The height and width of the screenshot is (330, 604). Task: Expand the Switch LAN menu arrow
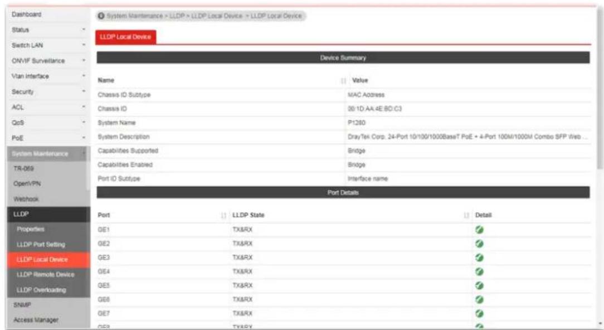click(84, 45)
